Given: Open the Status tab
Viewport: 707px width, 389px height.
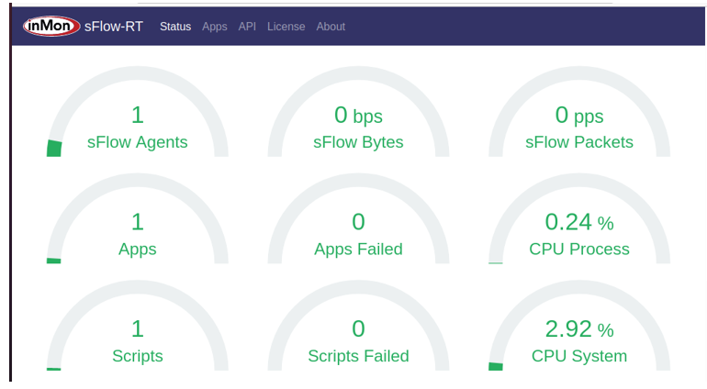Looking at the screenshot, I should [175, 27].
